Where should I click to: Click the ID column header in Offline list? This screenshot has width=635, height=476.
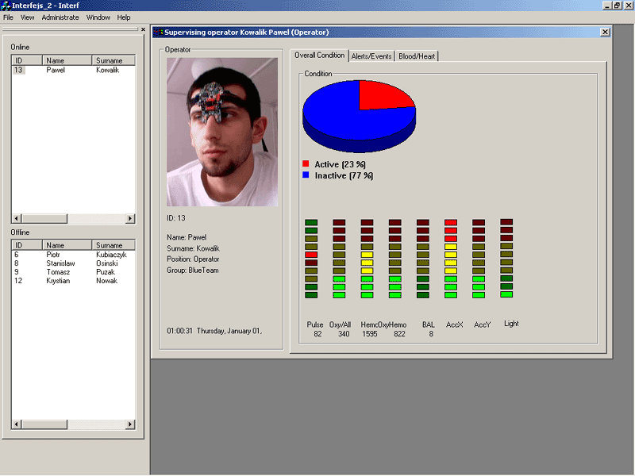pyautogui.click(x=27, y=245)
